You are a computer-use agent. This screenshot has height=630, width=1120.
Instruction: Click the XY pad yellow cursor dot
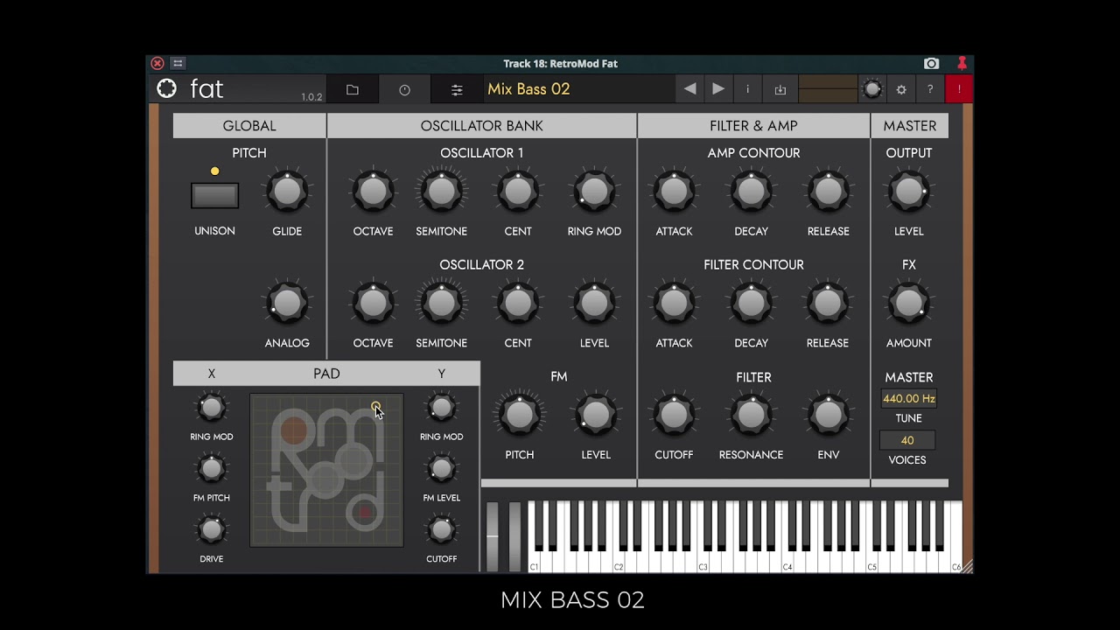point(375,407)
